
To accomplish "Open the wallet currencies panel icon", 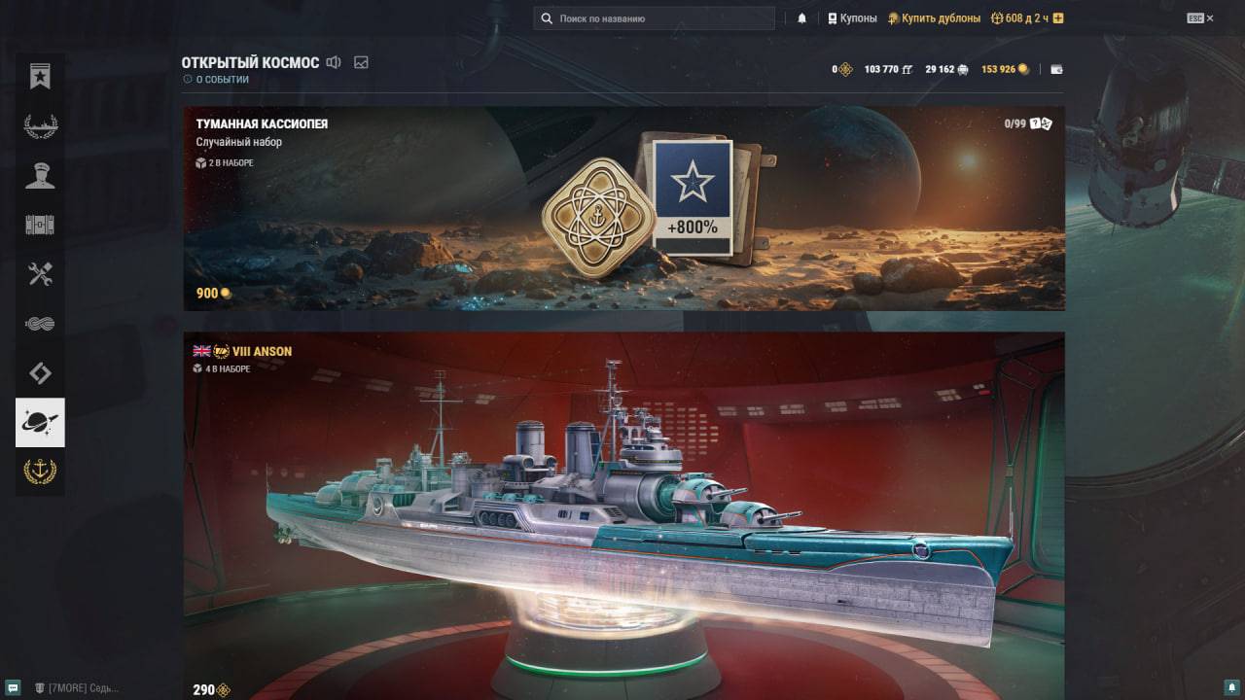I will [1057, 70].
